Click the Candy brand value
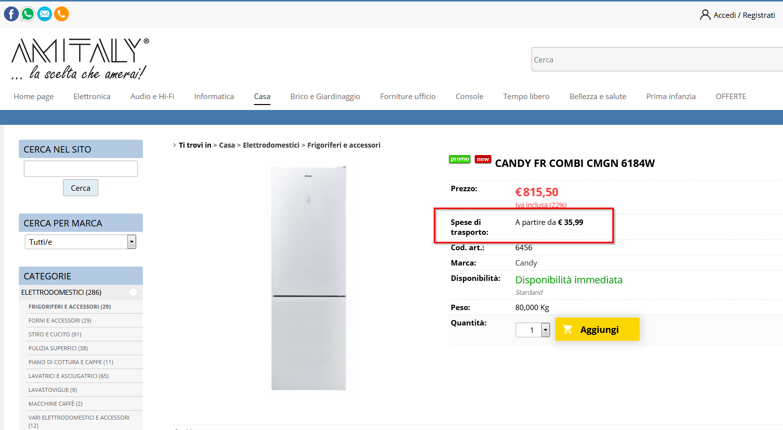Viewport: 783px width, 430px height. (x=526, y=263)
